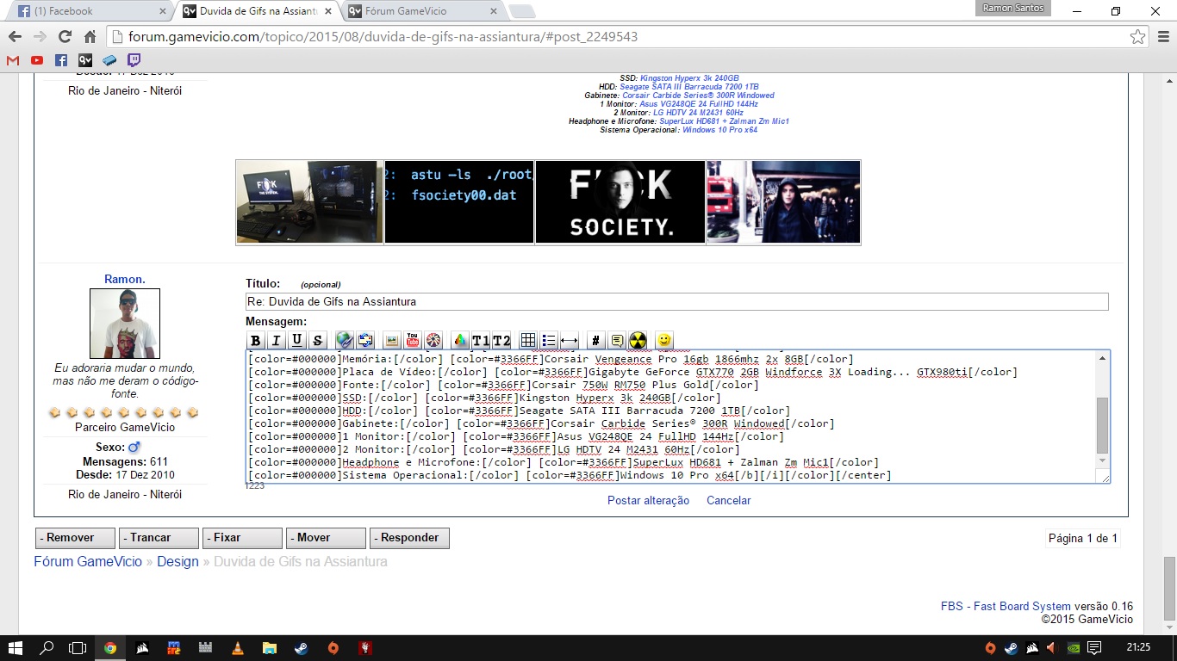Open F*CK SOCIETY signature image
Screen dimensions: 1177x661
coord(620,202)
